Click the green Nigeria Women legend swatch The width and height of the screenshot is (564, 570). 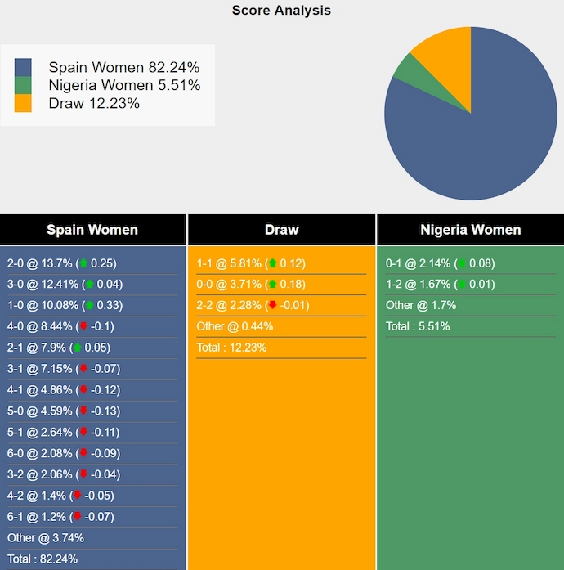click(x=23, y=85)
